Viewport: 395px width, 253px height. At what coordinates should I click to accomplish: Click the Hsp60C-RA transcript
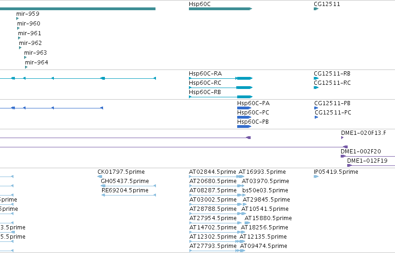click(220, 78)
